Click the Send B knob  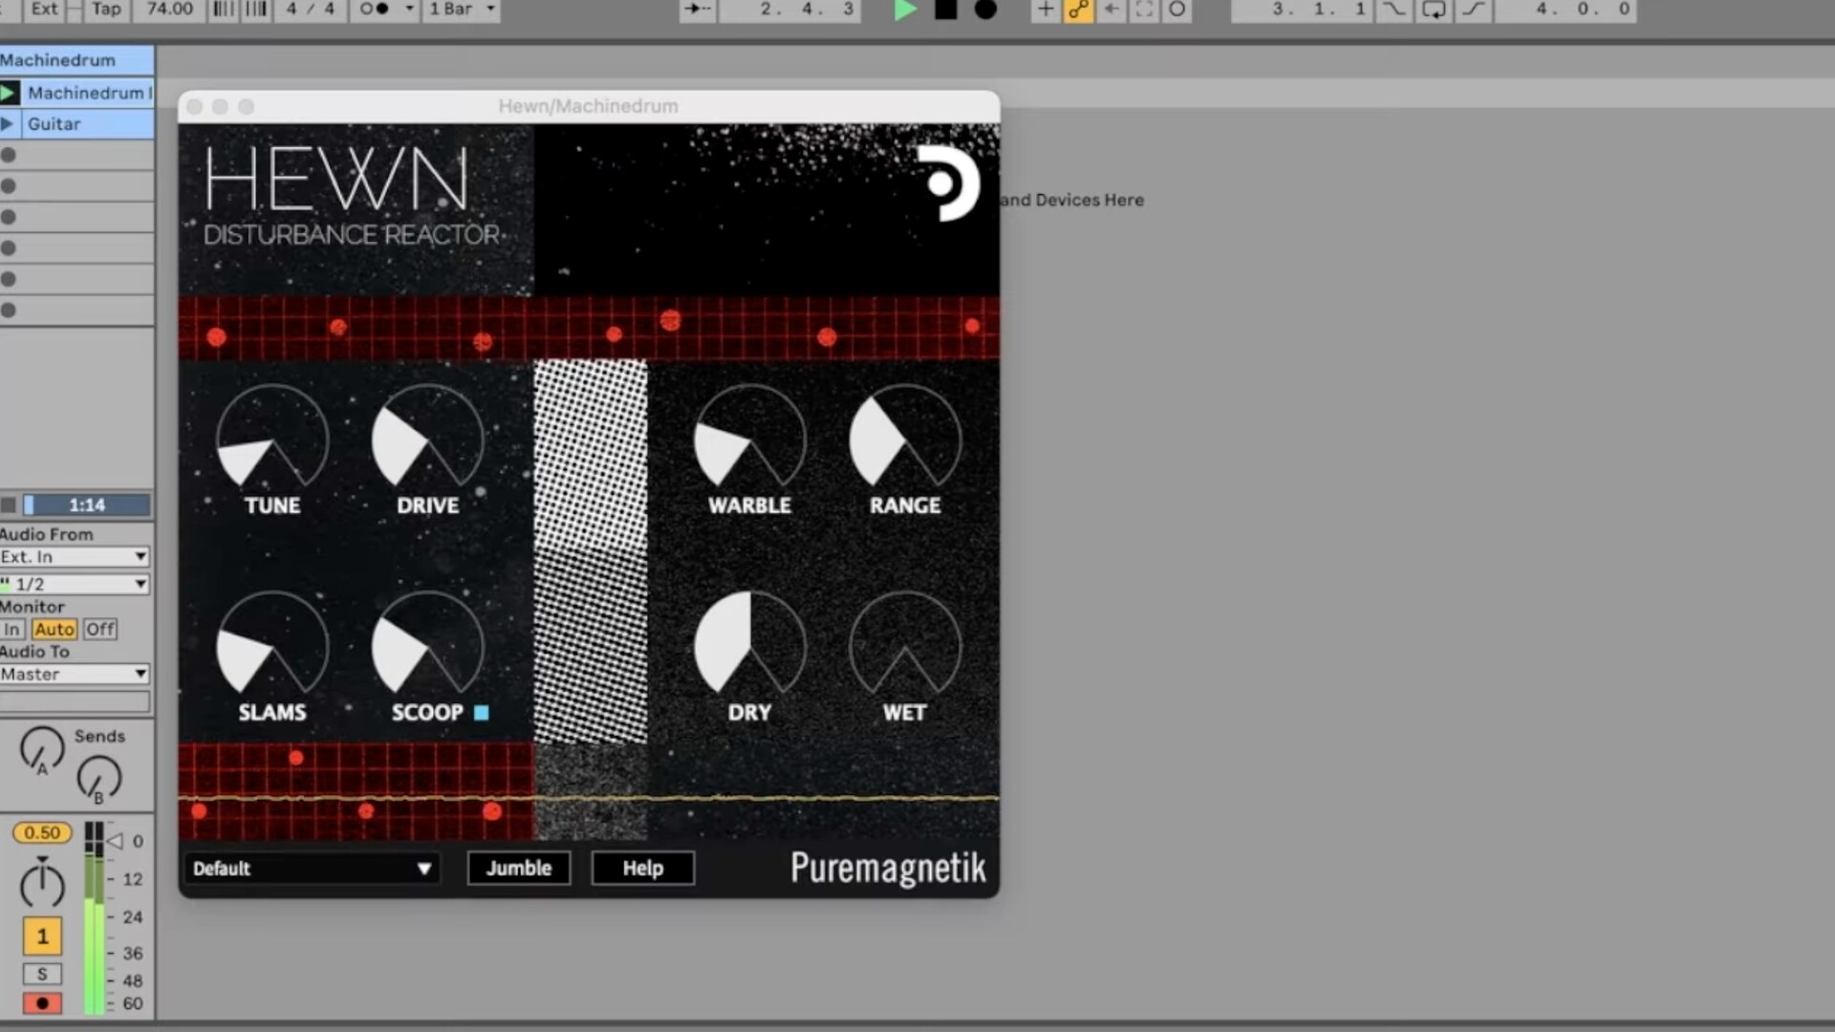pyautogui.click(x=99, y=779)
